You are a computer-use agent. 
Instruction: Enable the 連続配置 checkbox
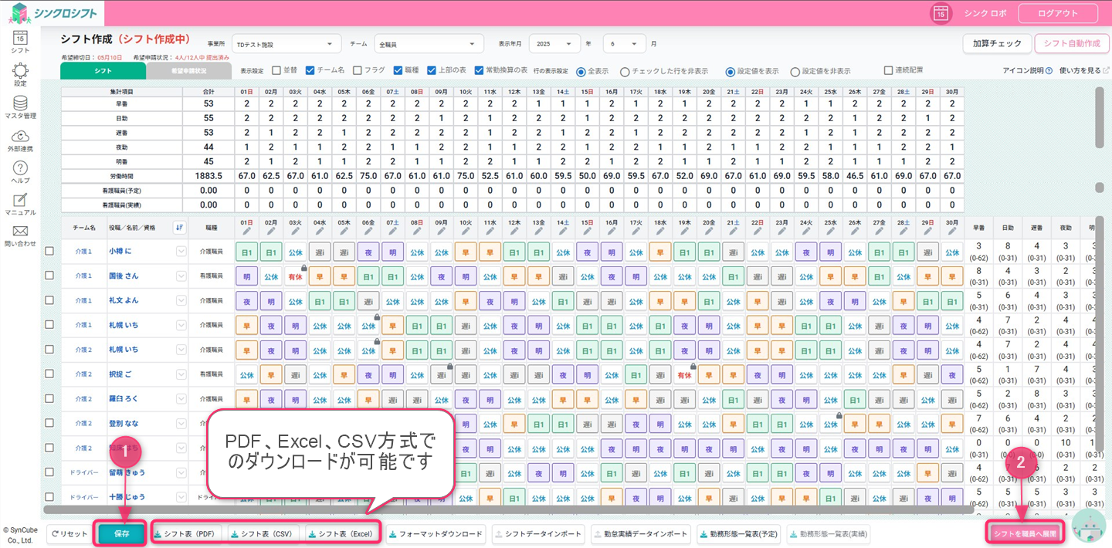tap(890, 70)
